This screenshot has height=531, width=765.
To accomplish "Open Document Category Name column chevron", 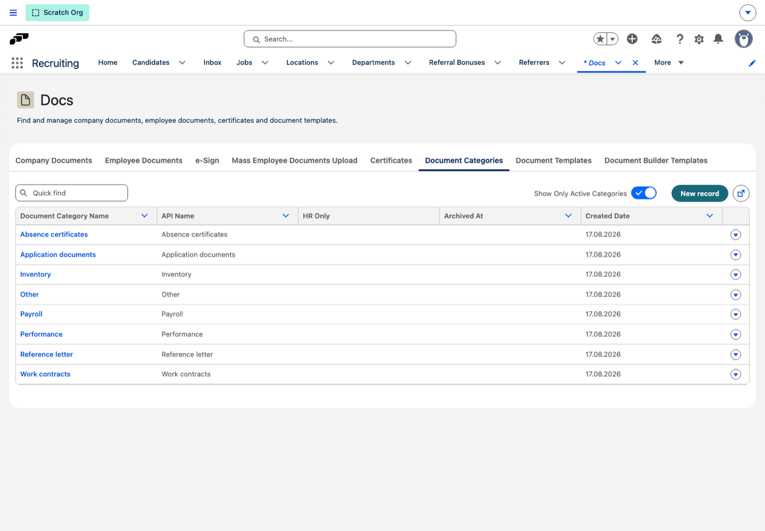I will pos(144,216).
